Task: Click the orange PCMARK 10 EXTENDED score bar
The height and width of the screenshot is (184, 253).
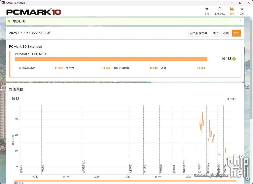Action: (x=111, y=59)
